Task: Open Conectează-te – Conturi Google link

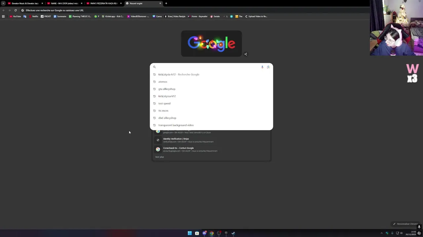Action: [211, 149]
